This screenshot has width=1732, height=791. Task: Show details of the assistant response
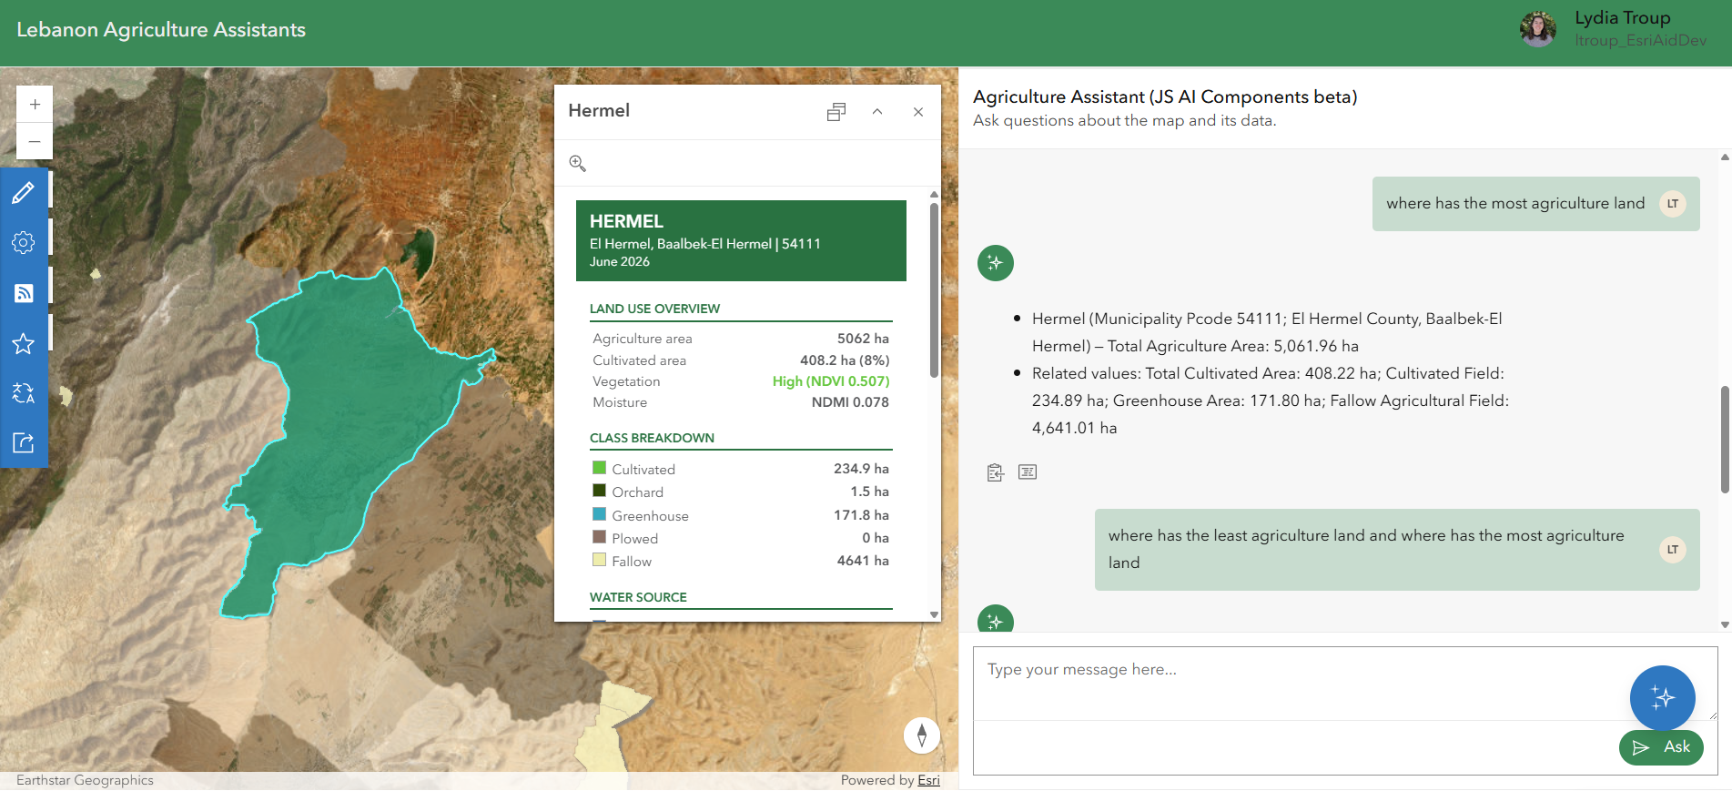point(1028,472)
